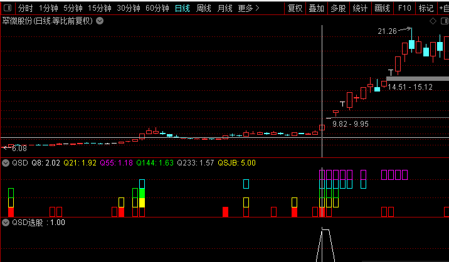This screenshot has width=449, height=262.
Task: Open the 多股 multi-stock view
Action: pyautogui.click(x=338, y=8)
